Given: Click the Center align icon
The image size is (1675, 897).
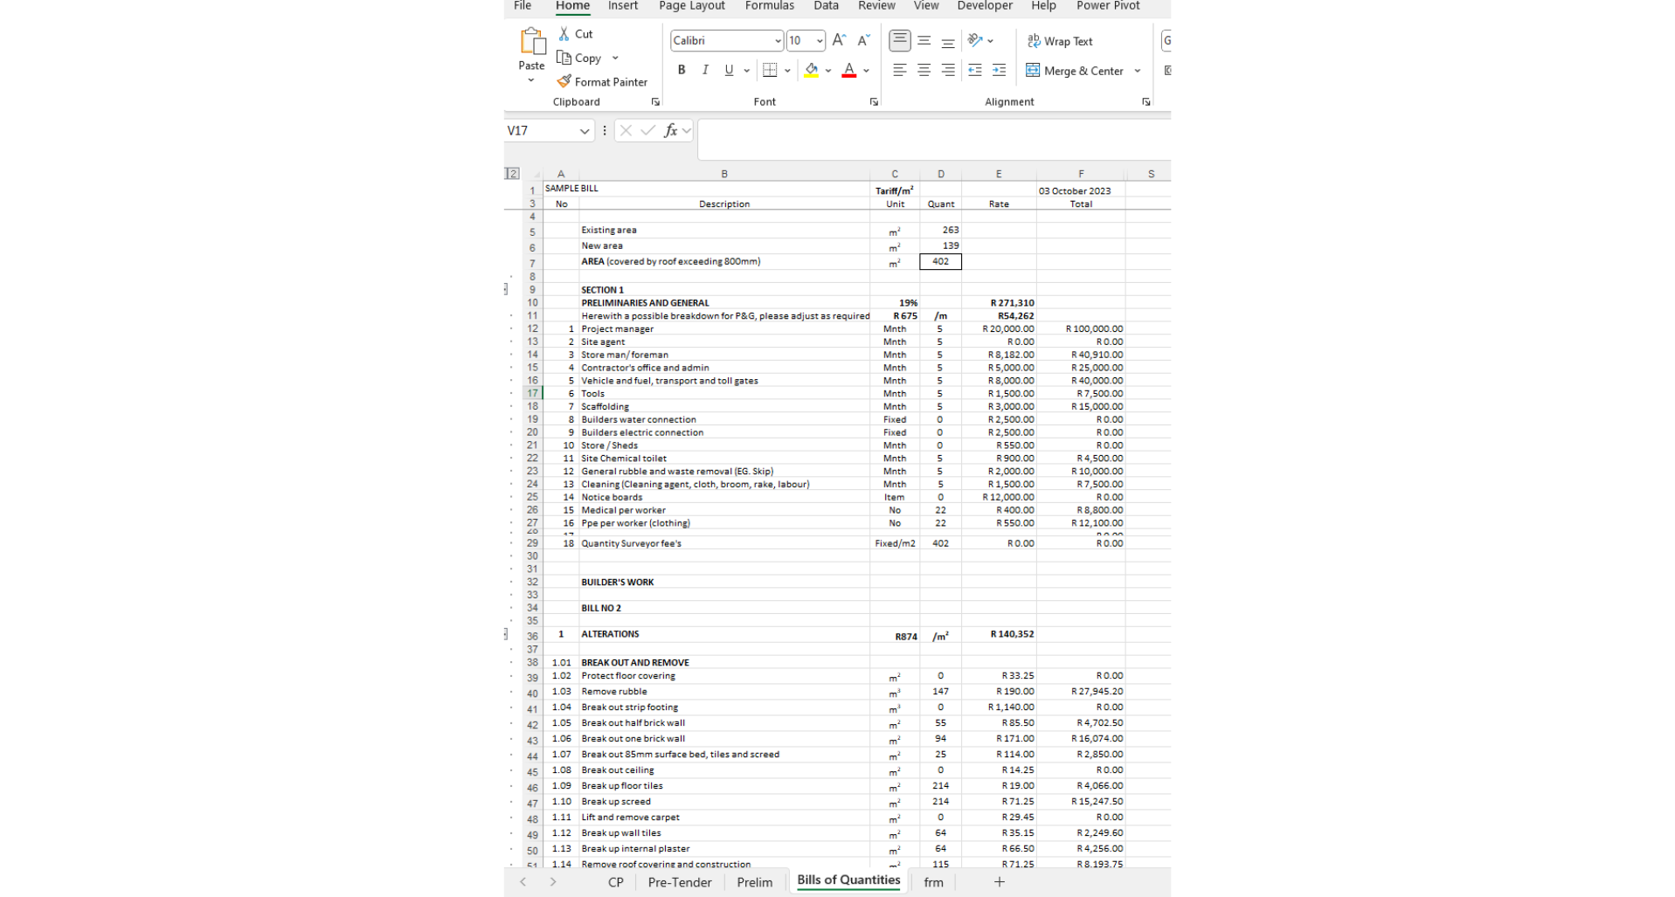Looking at the screenshot, I should [924, 70].
